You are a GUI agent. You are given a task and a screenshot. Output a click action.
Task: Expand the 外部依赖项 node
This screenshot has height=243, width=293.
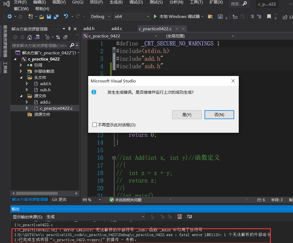[x=21, y=71]
